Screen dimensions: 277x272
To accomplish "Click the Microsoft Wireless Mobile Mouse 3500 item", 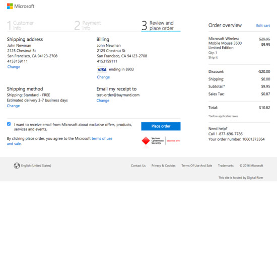I will pyautogui.click(x=225, y=43).
